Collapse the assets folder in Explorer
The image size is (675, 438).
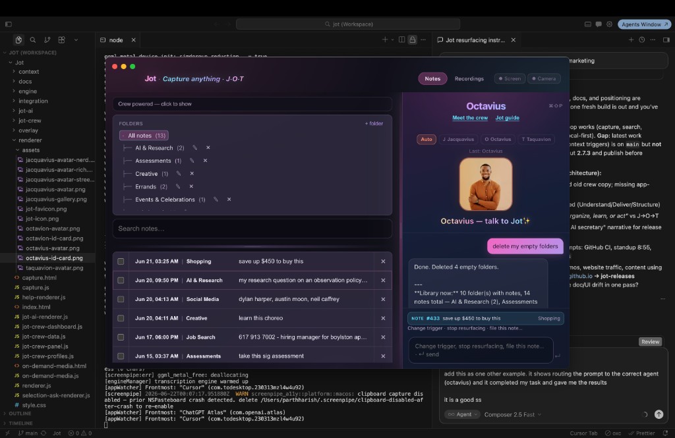30,150
